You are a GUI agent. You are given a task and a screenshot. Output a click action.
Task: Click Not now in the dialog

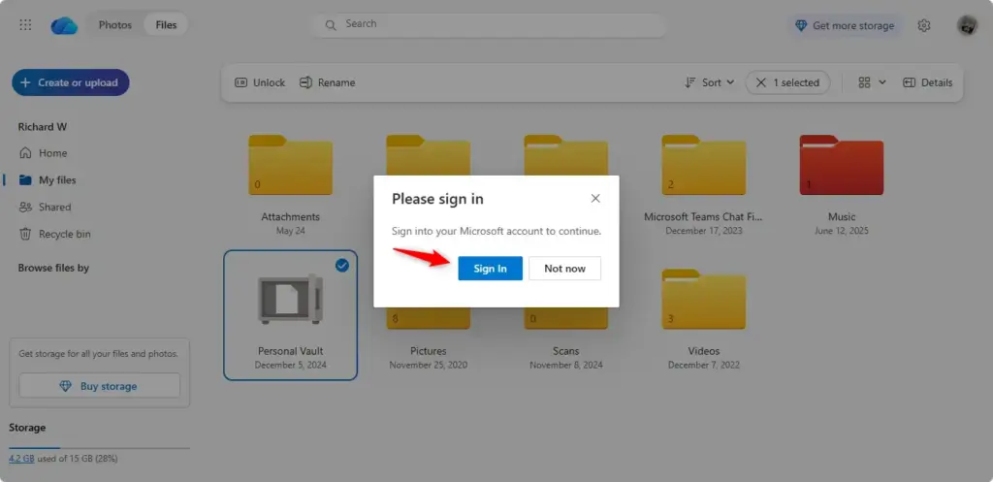pyautogui.click(x=565, y=268)
